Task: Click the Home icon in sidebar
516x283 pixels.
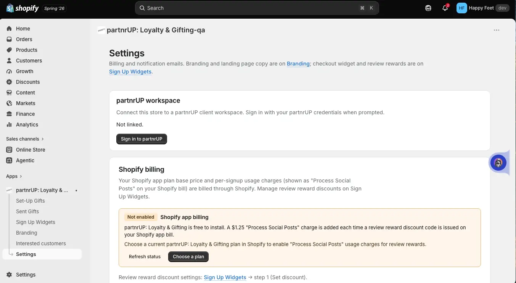Action: pyautogui.click(x=9, y=29)
